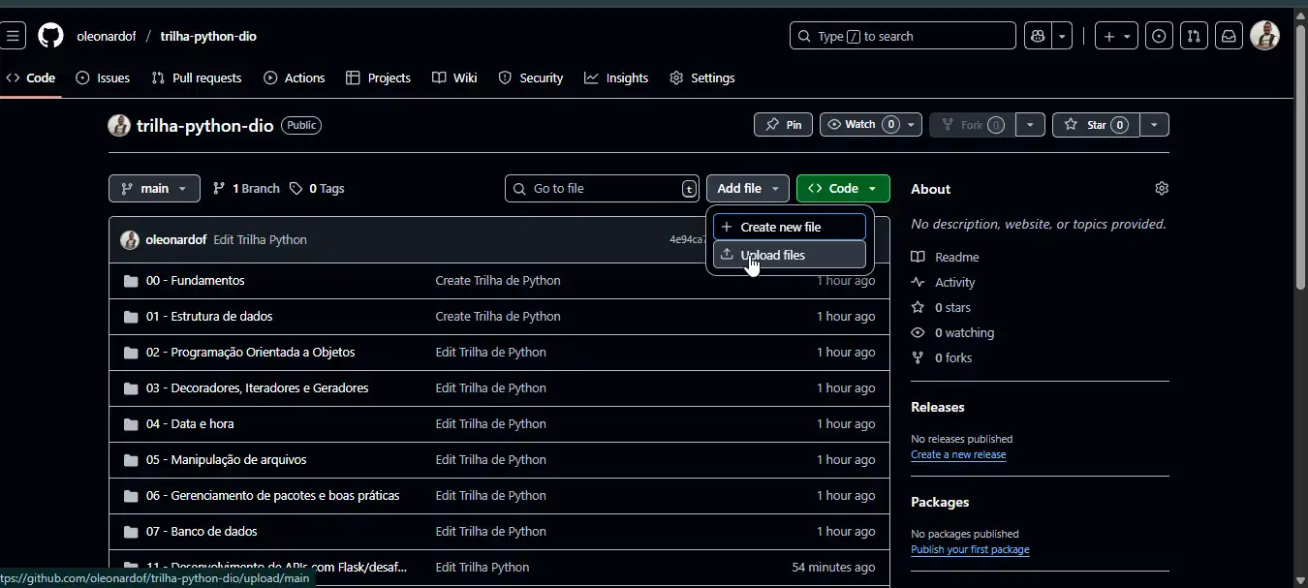The image size is (1308, 588).
Task: Open the green Code dropdown
Action: click(x=843, y=188)
